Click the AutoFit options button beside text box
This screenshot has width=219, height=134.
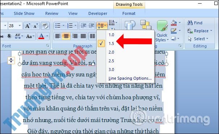click(11, 60)
